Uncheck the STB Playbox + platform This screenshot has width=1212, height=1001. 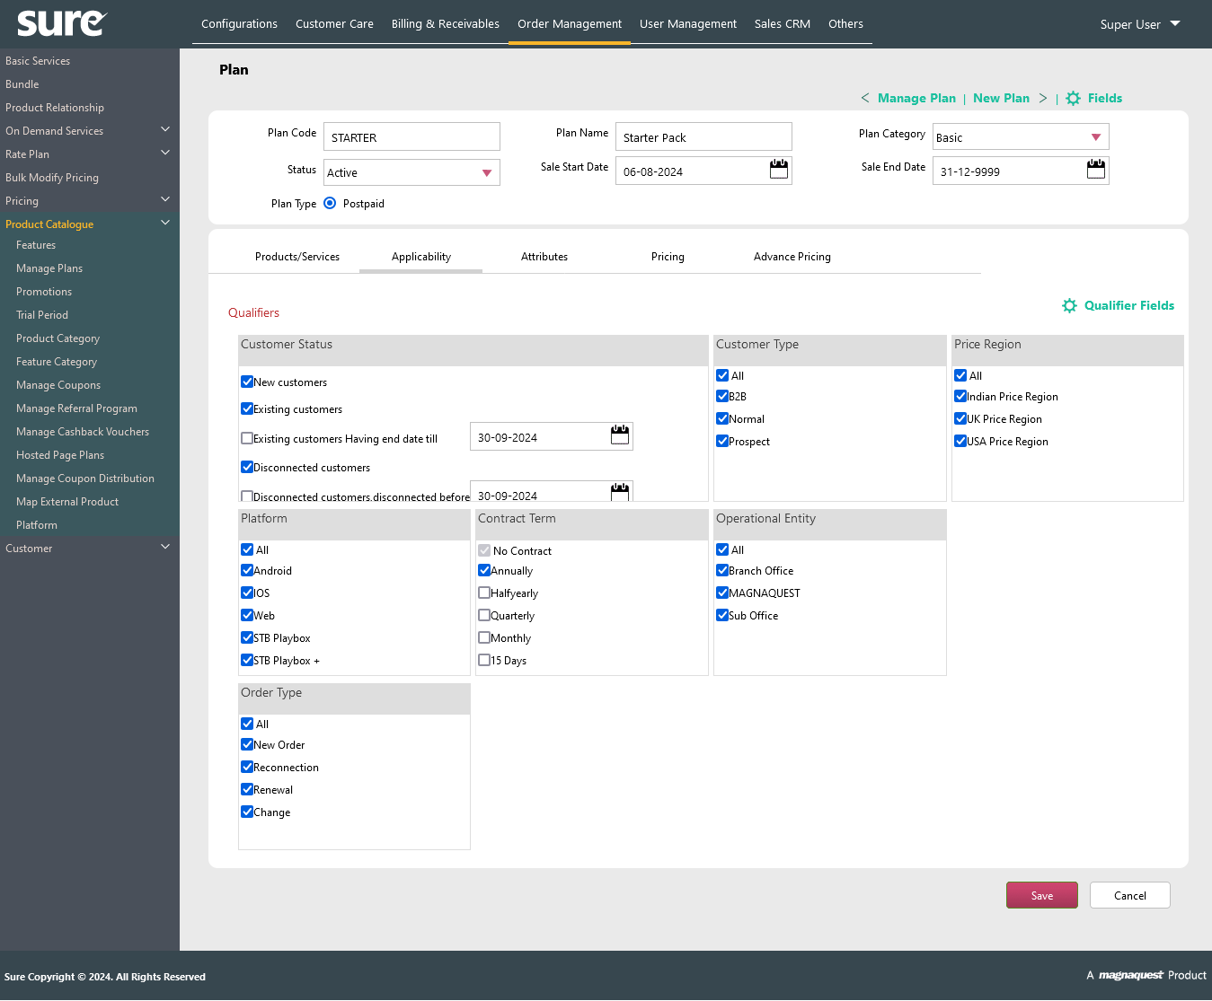click(247, 660)
